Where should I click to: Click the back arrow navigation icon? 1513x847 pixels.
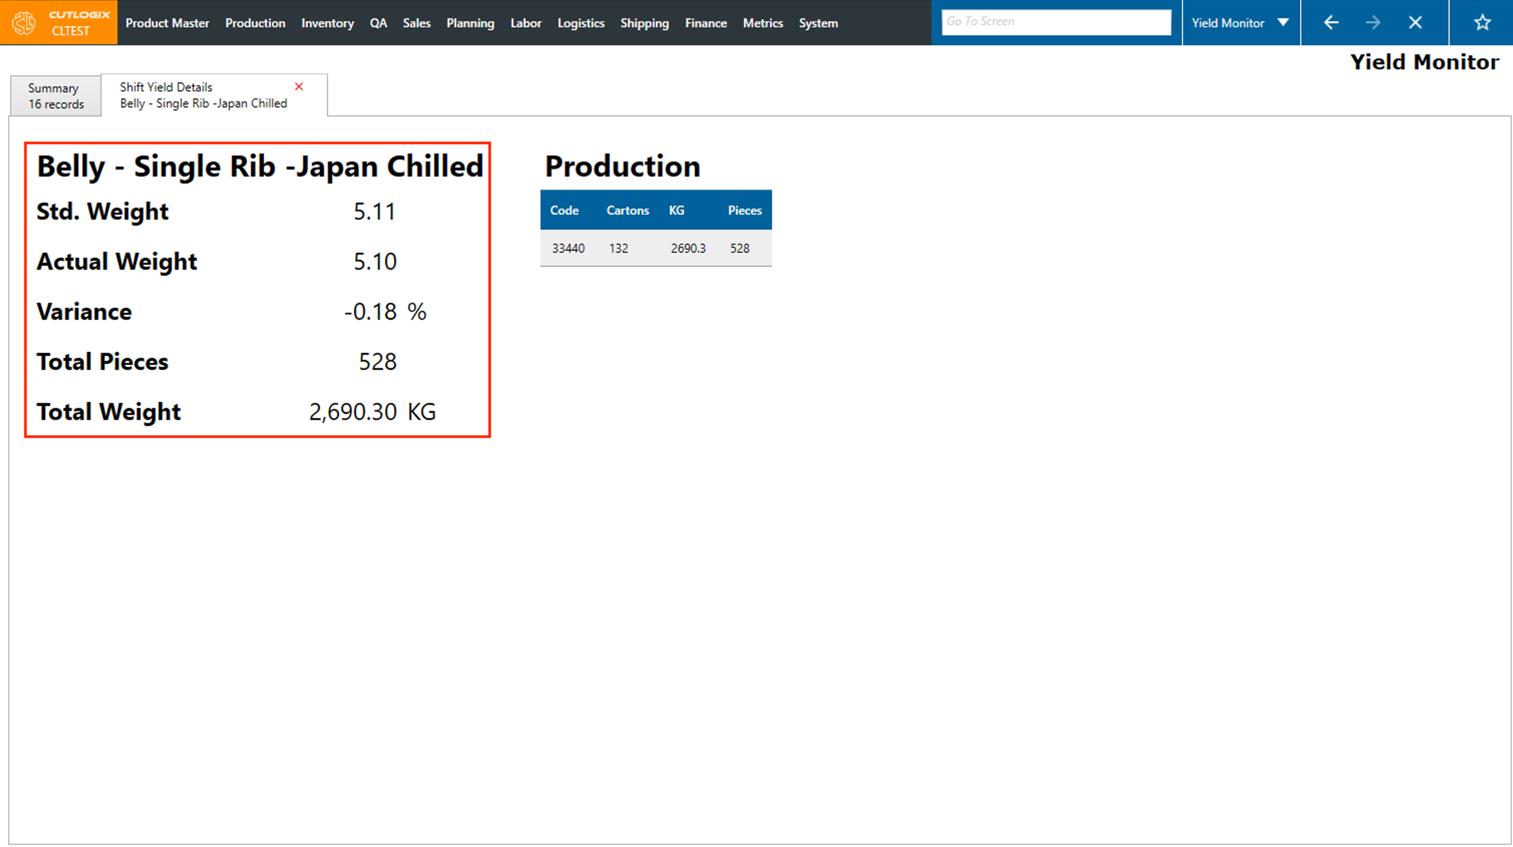(1331, 23)
